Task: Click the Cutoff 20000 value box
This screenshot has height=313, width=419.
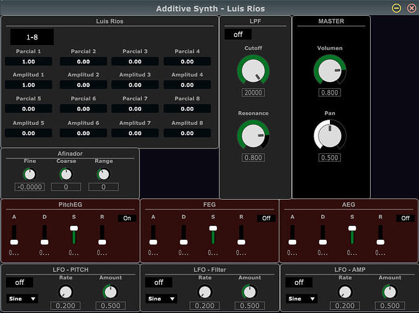Action: point(253,93)
